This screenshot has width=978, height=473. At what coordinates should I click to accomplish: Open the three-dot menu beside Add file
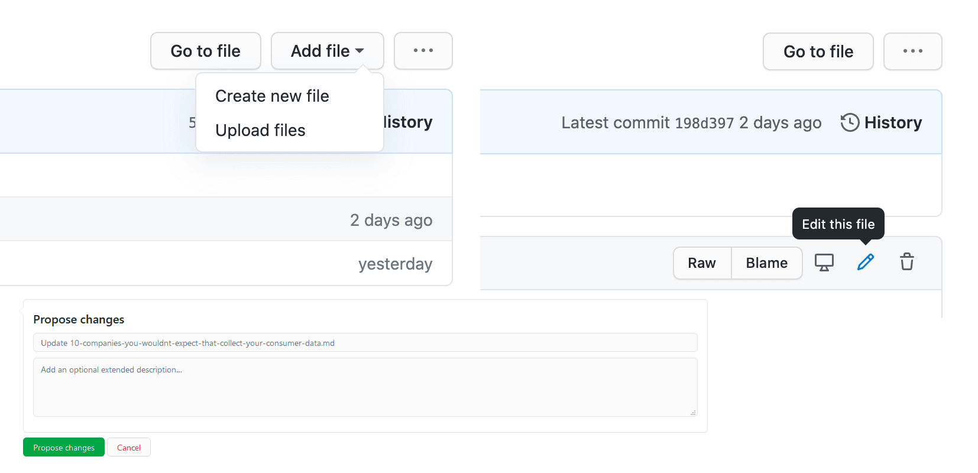[423, 51]
